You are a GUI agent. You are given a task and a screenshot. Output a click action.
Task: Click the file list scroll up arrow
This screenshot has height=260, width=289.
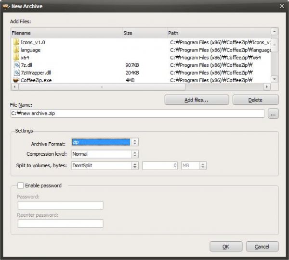pyautogui.click(x=275, y=32)
